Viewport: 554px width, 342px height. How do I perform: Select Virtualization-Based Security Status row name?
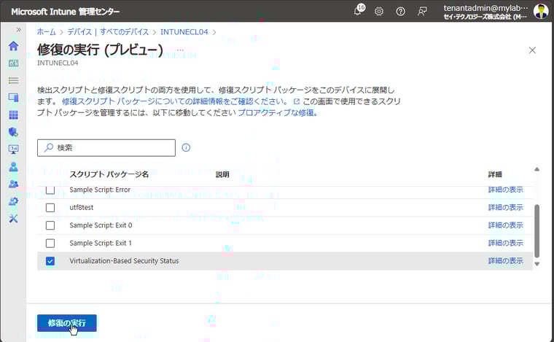pyautogui.click(x=124, y=261)
